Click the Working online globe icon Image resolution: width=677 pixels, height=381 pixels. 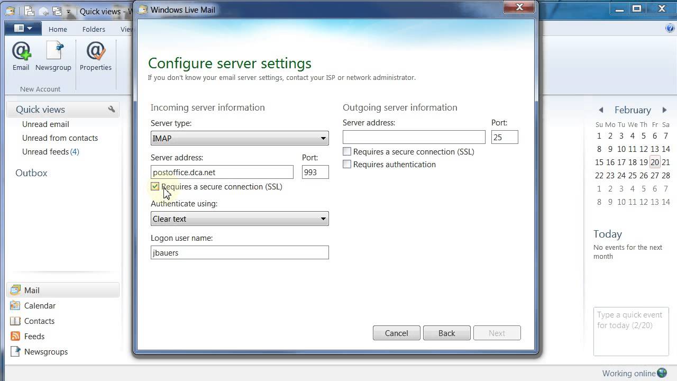[x=662, y=373]
